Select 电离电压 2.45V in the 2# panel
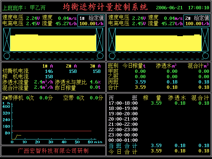 click(x=127, y=24)
